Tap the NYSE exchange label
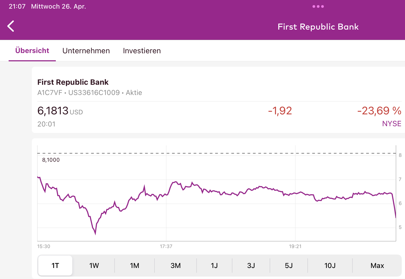 [x=392, y=123]
